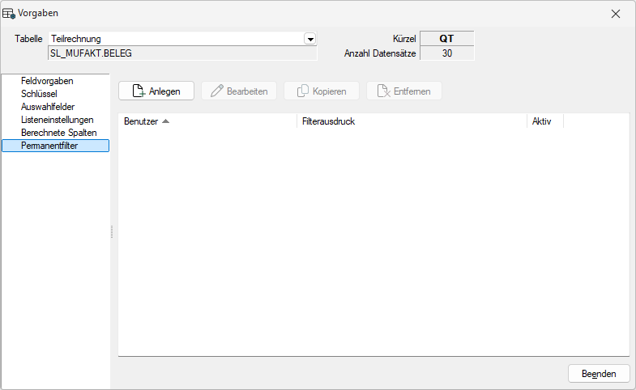636x390 pixels.
Task: Open the Tabelle dropdown arrow
Action: tap(309, 39)
